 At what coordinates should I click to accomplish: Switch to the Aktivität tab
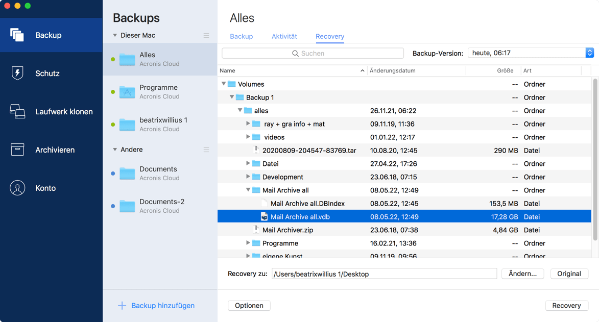[284, 36]
